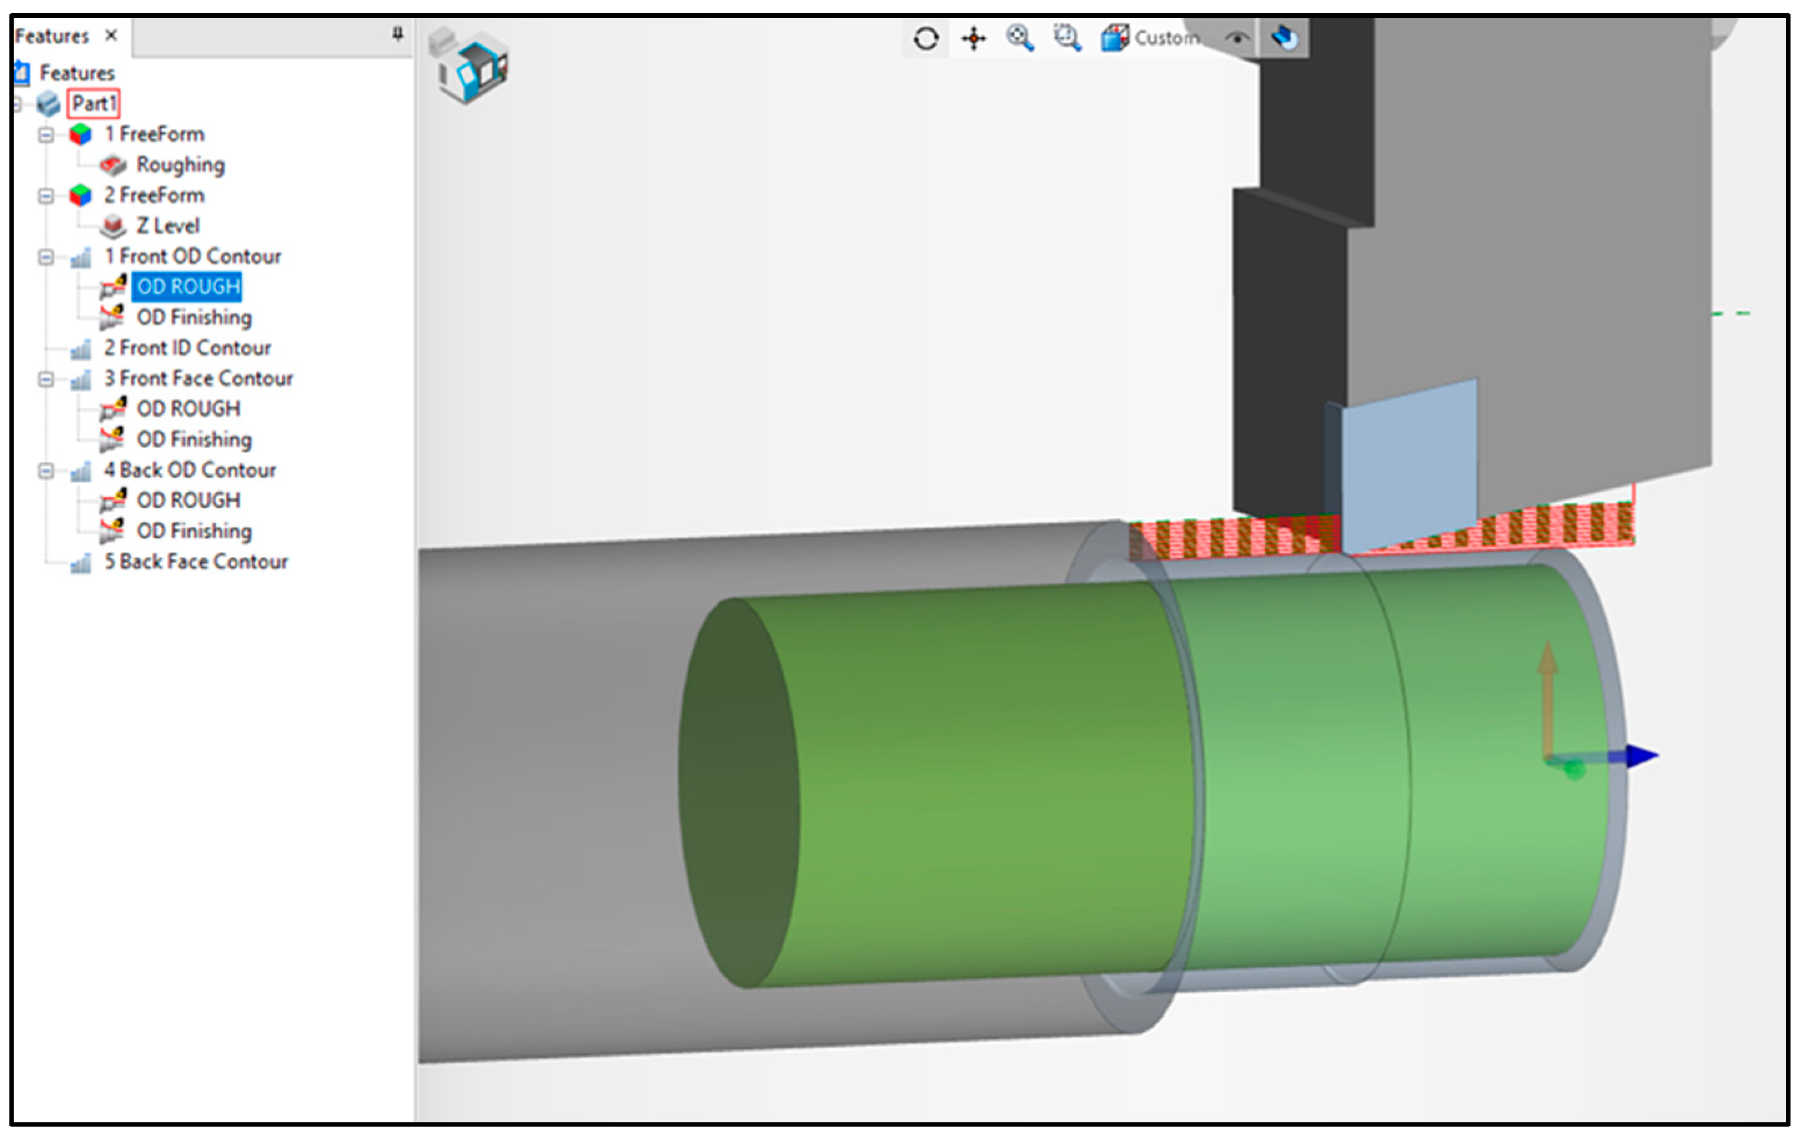
Task: Click the blue section view toolbar icon
Action: [x=1284, y=37]
